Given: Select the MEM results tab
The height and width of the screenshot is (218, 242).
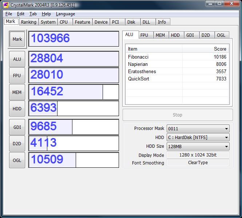Looking at the screenshot, I should [x=161, y=35].
